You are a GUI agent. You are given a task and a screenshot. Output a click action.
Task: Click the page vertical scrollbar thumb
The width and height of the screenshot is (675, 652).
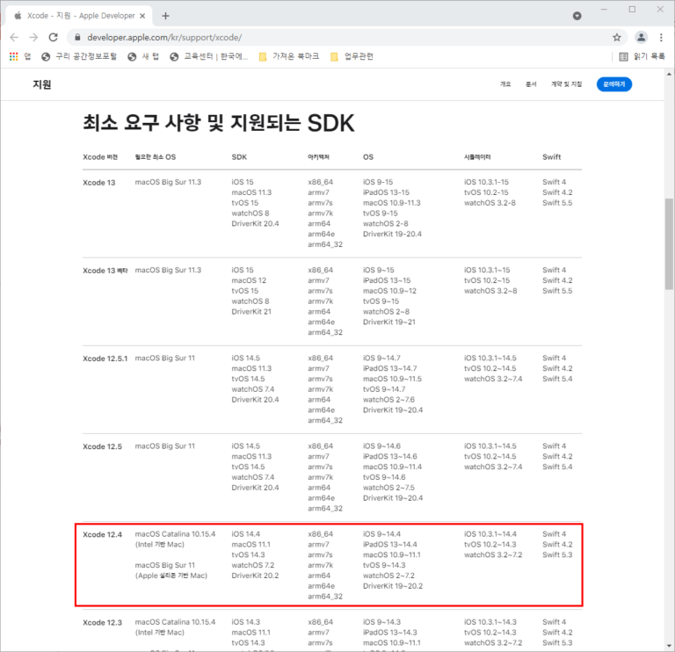[x=669, y=243]
